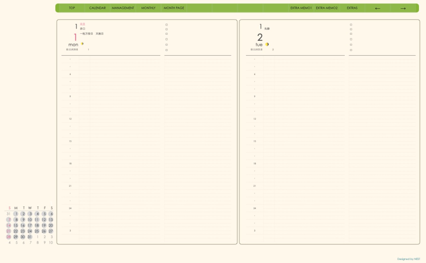Click the large date 2 above tue
Screen dimensions: 426x263
pyautogui.click(x=260, y=37)
